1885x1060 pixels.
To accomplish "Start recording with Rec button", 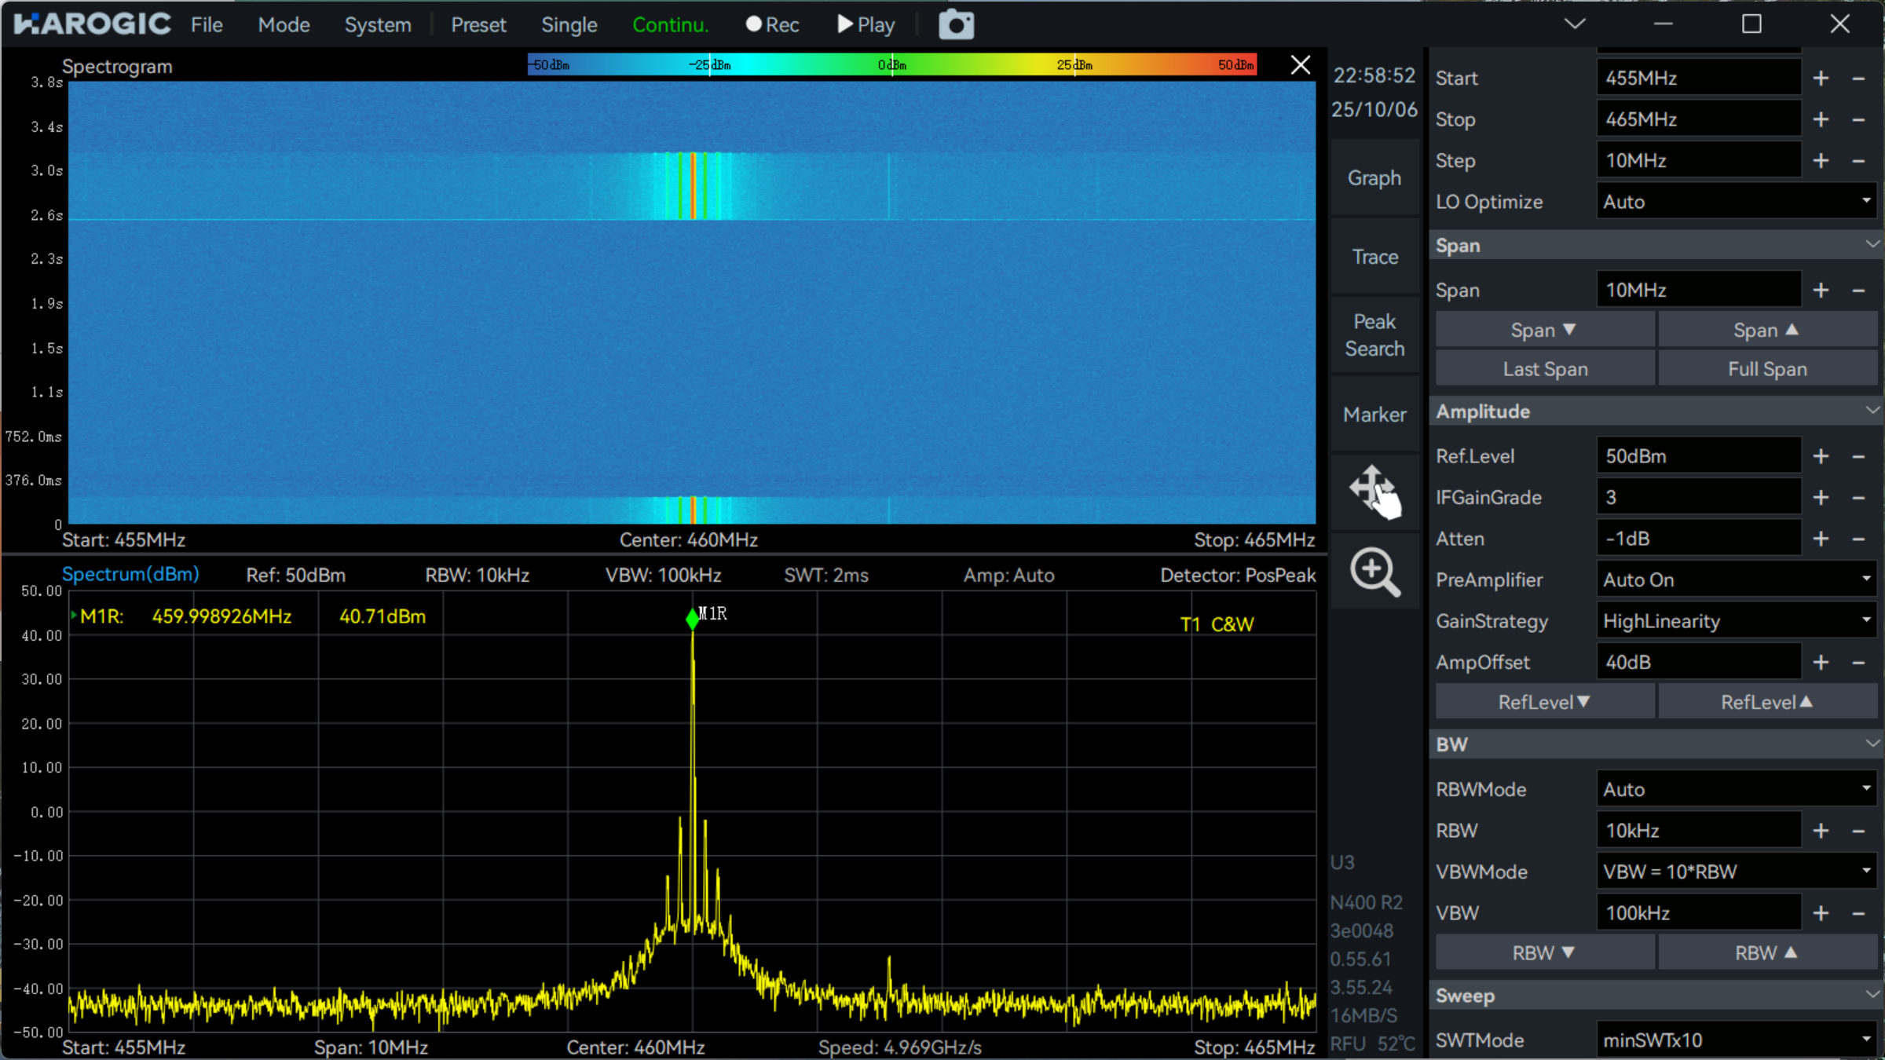I will pyautogui.click(x=772, y=25).
